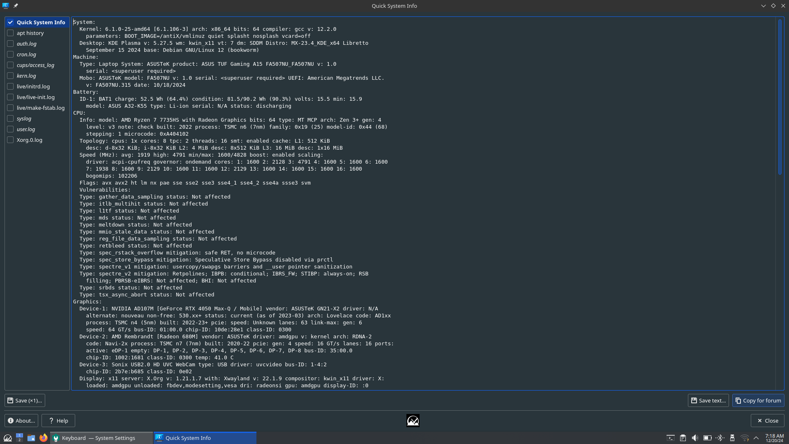Click the pin icon in the title bar
This screenshot has height=444, width=789.
coord(16,6)
